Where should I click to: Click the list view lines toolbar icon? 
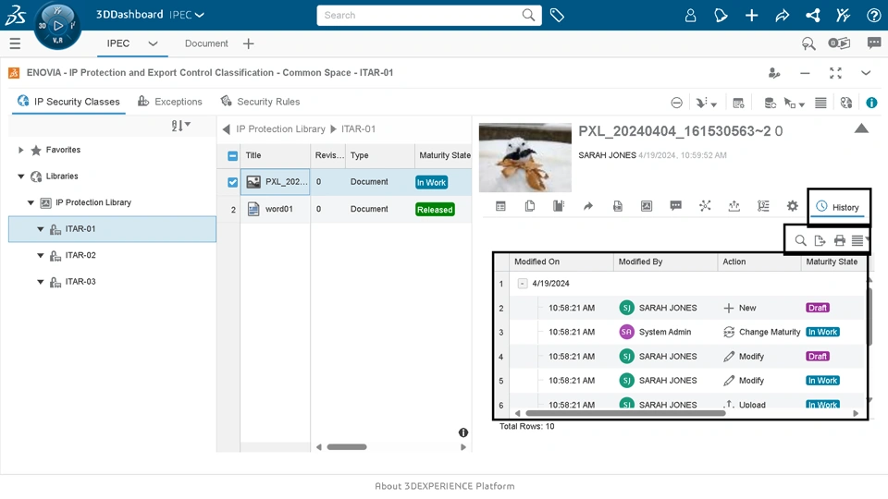point(820,103)
